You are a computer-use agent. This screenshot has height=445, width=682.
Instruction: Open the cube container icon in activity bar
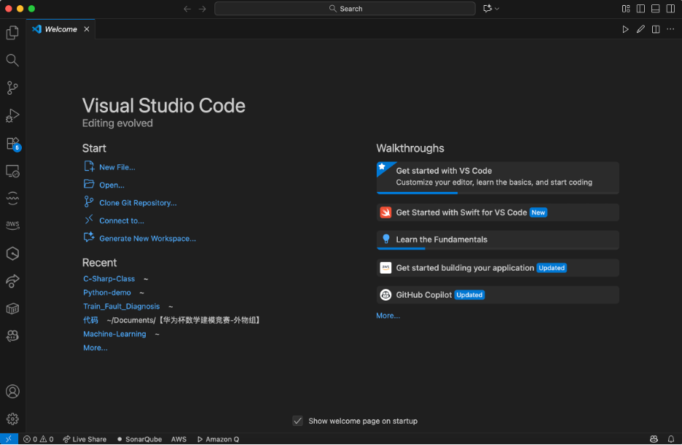(12, 309)
